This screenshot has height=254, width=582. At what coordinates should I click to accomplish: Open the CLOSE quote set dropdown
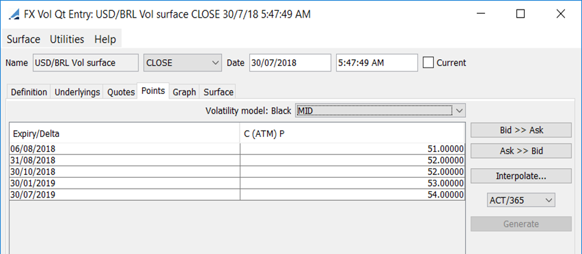(x=182, y=63)
